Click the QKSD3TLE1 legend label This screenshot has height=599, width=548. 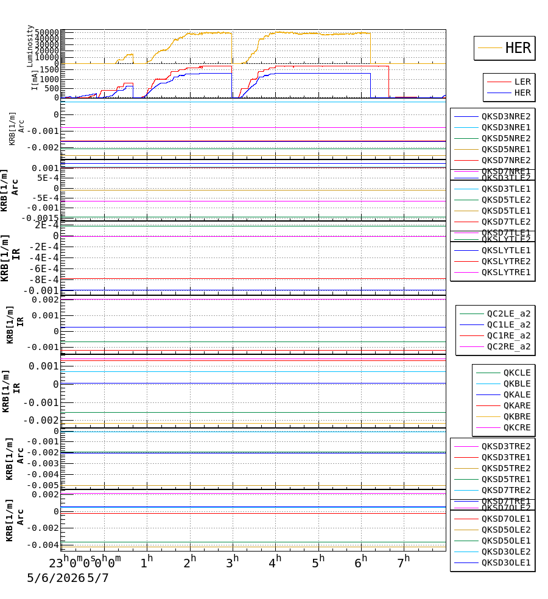coord(506,189)
